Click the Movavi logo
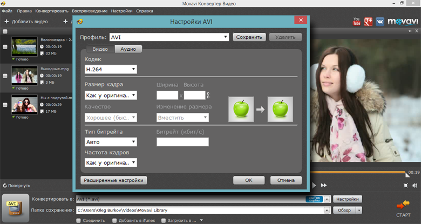This screenshot has height=224, width=421. point(403,22)
